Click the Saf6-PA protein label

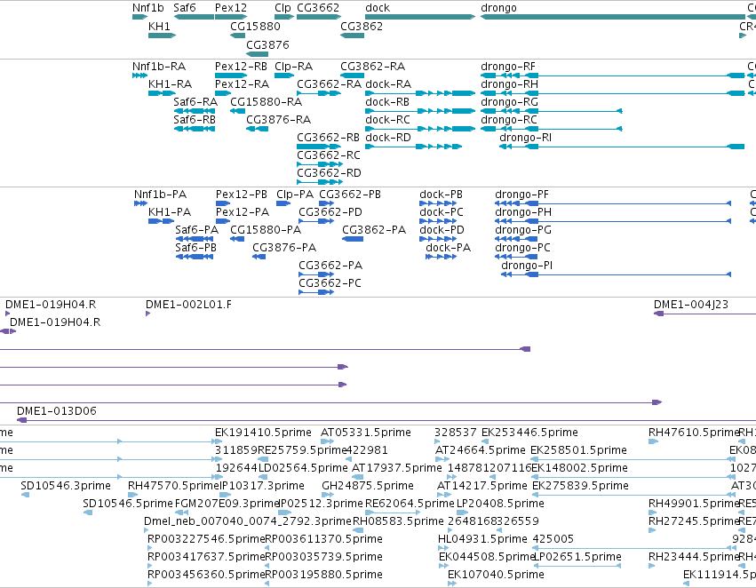196,230
